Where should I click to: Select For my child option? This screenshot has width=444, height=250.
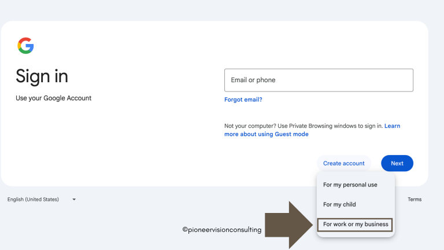coord(339,204)
